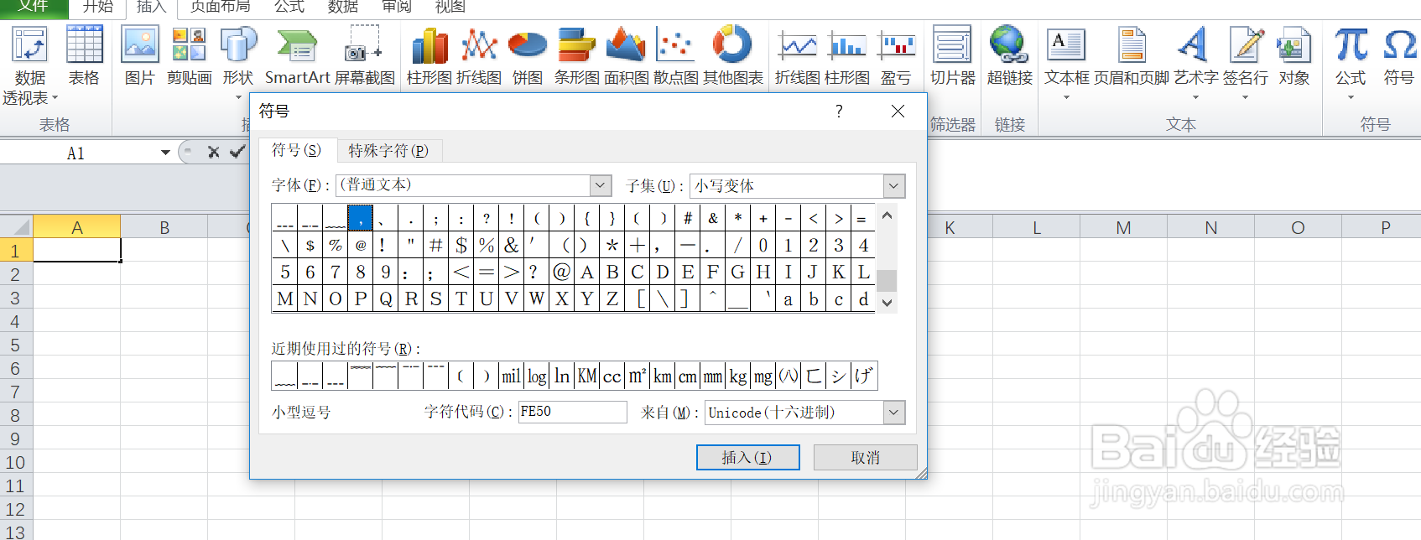The width and height of the screenshot is (1421, 540).
Task: Click the formula bar confirm checkmark
Action: (x=238, y=152)
